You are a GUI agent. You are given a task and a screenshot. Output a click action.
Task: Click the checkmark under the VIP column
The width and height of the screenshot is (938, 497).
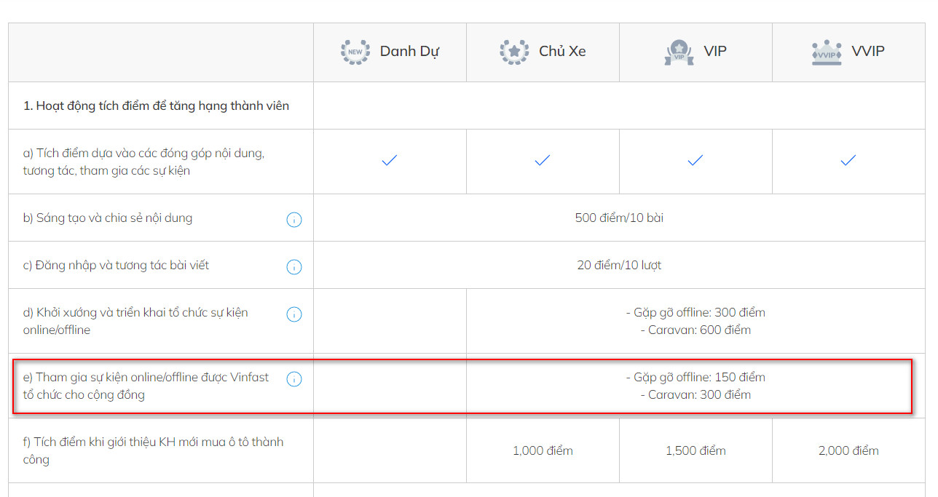point(695,160)
